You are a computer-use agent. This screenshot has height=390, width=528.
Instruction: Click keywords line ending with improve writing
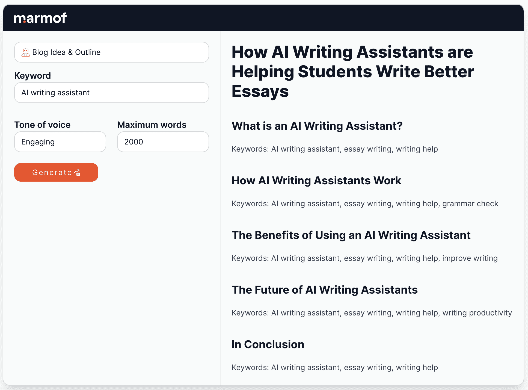364,258
